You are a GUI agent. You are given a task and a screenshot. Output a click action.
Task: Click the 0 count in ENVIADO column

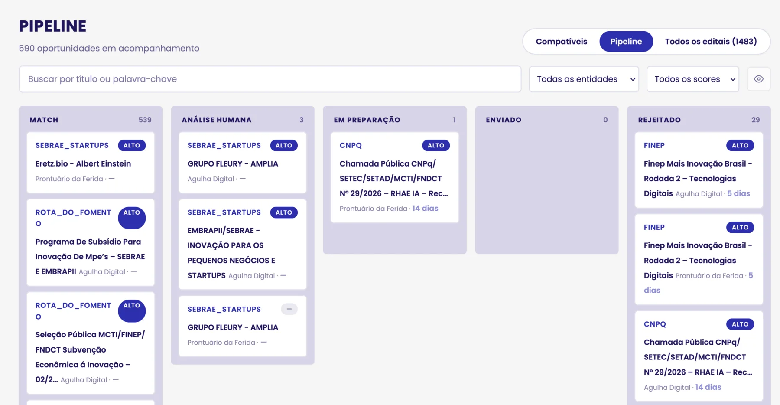[x=605, y=120]
